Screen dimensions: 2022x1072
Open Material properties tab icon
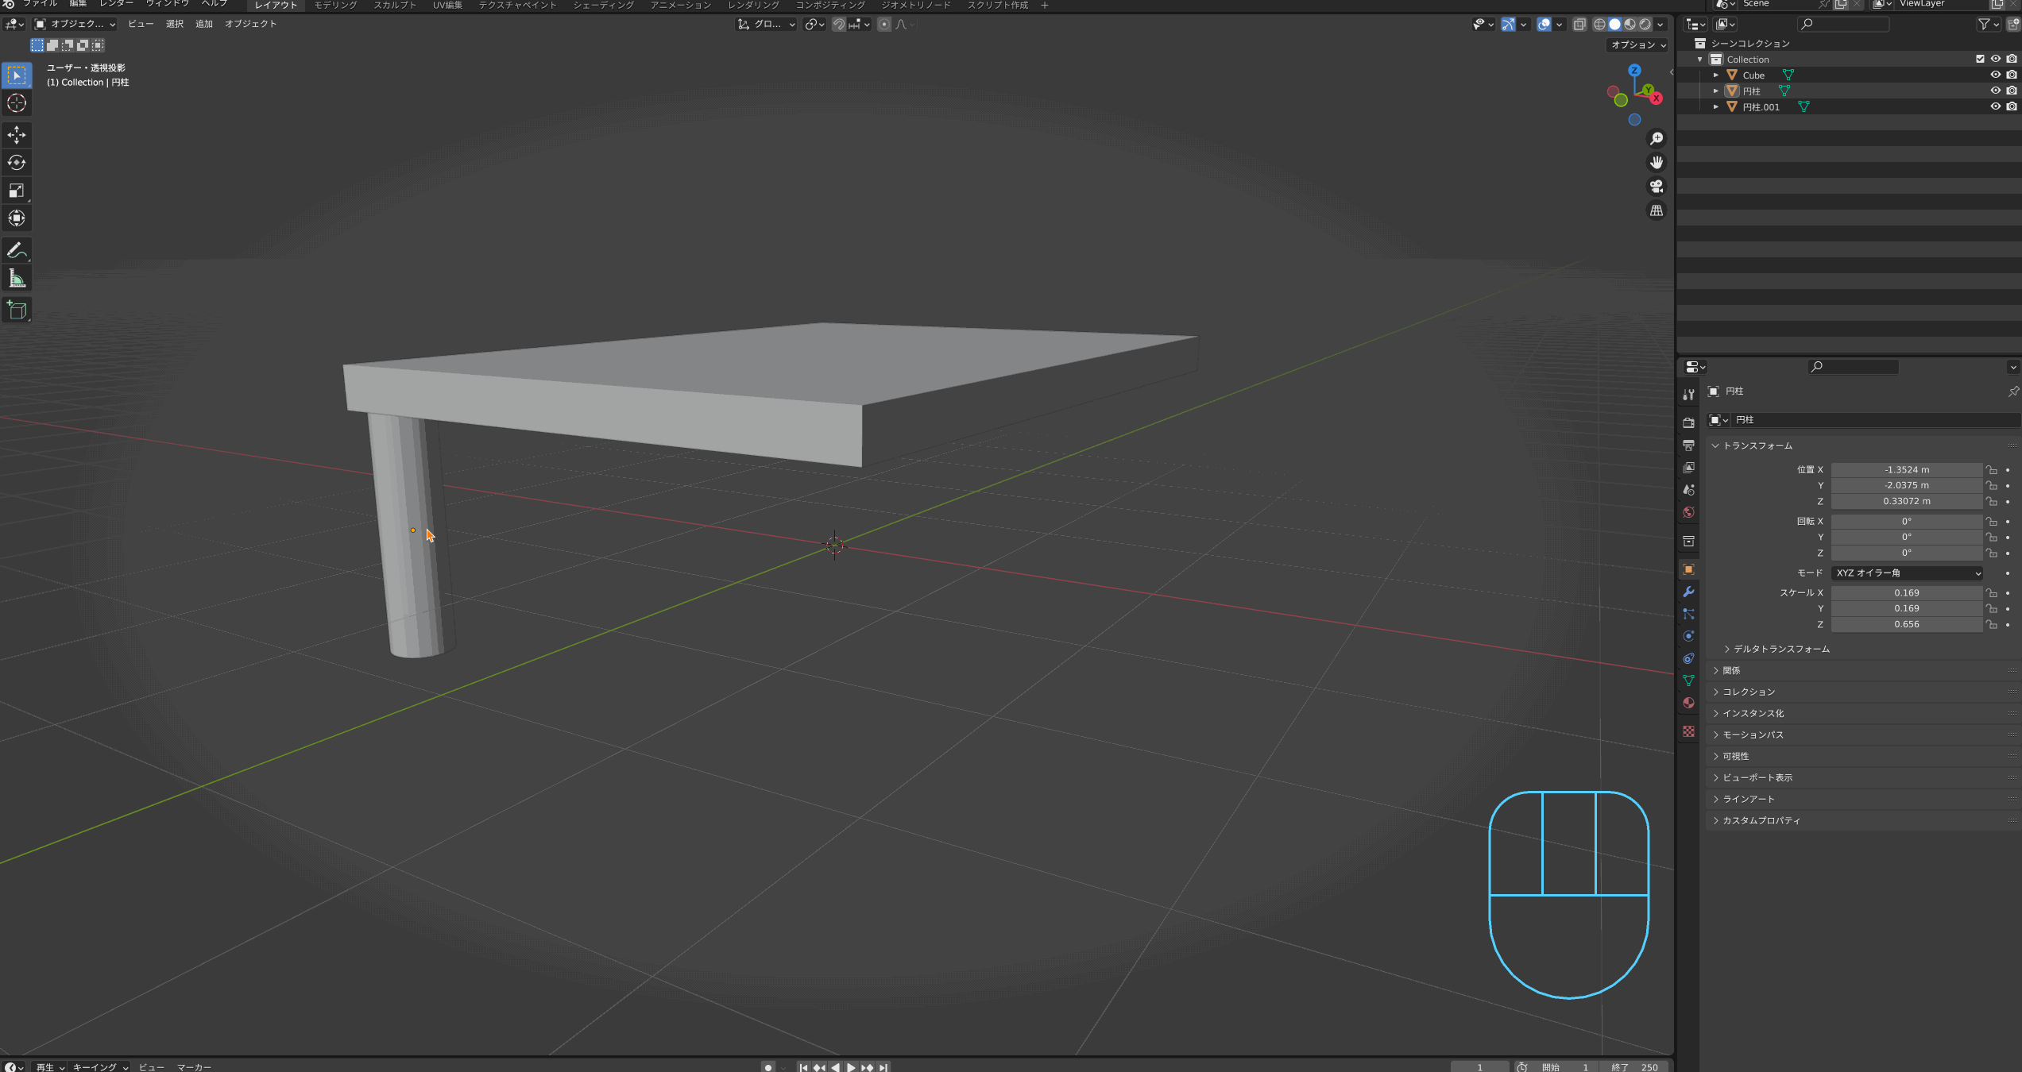coord(1689,704)
